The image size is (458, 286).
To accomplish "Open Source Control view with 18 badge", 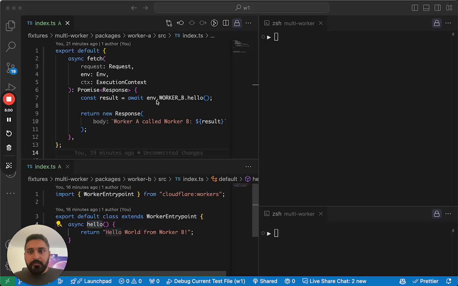I will coord(11,68).
